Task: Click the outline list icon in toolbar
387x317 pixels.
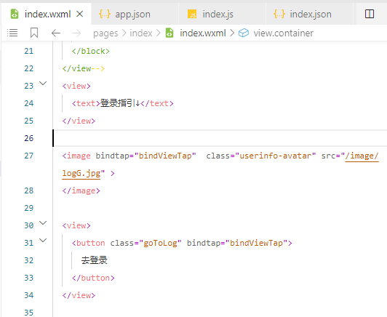Action: [12, 33]
